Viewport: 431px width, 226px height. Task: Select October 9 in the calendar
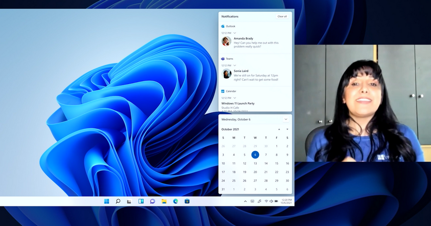coord(287,155)
